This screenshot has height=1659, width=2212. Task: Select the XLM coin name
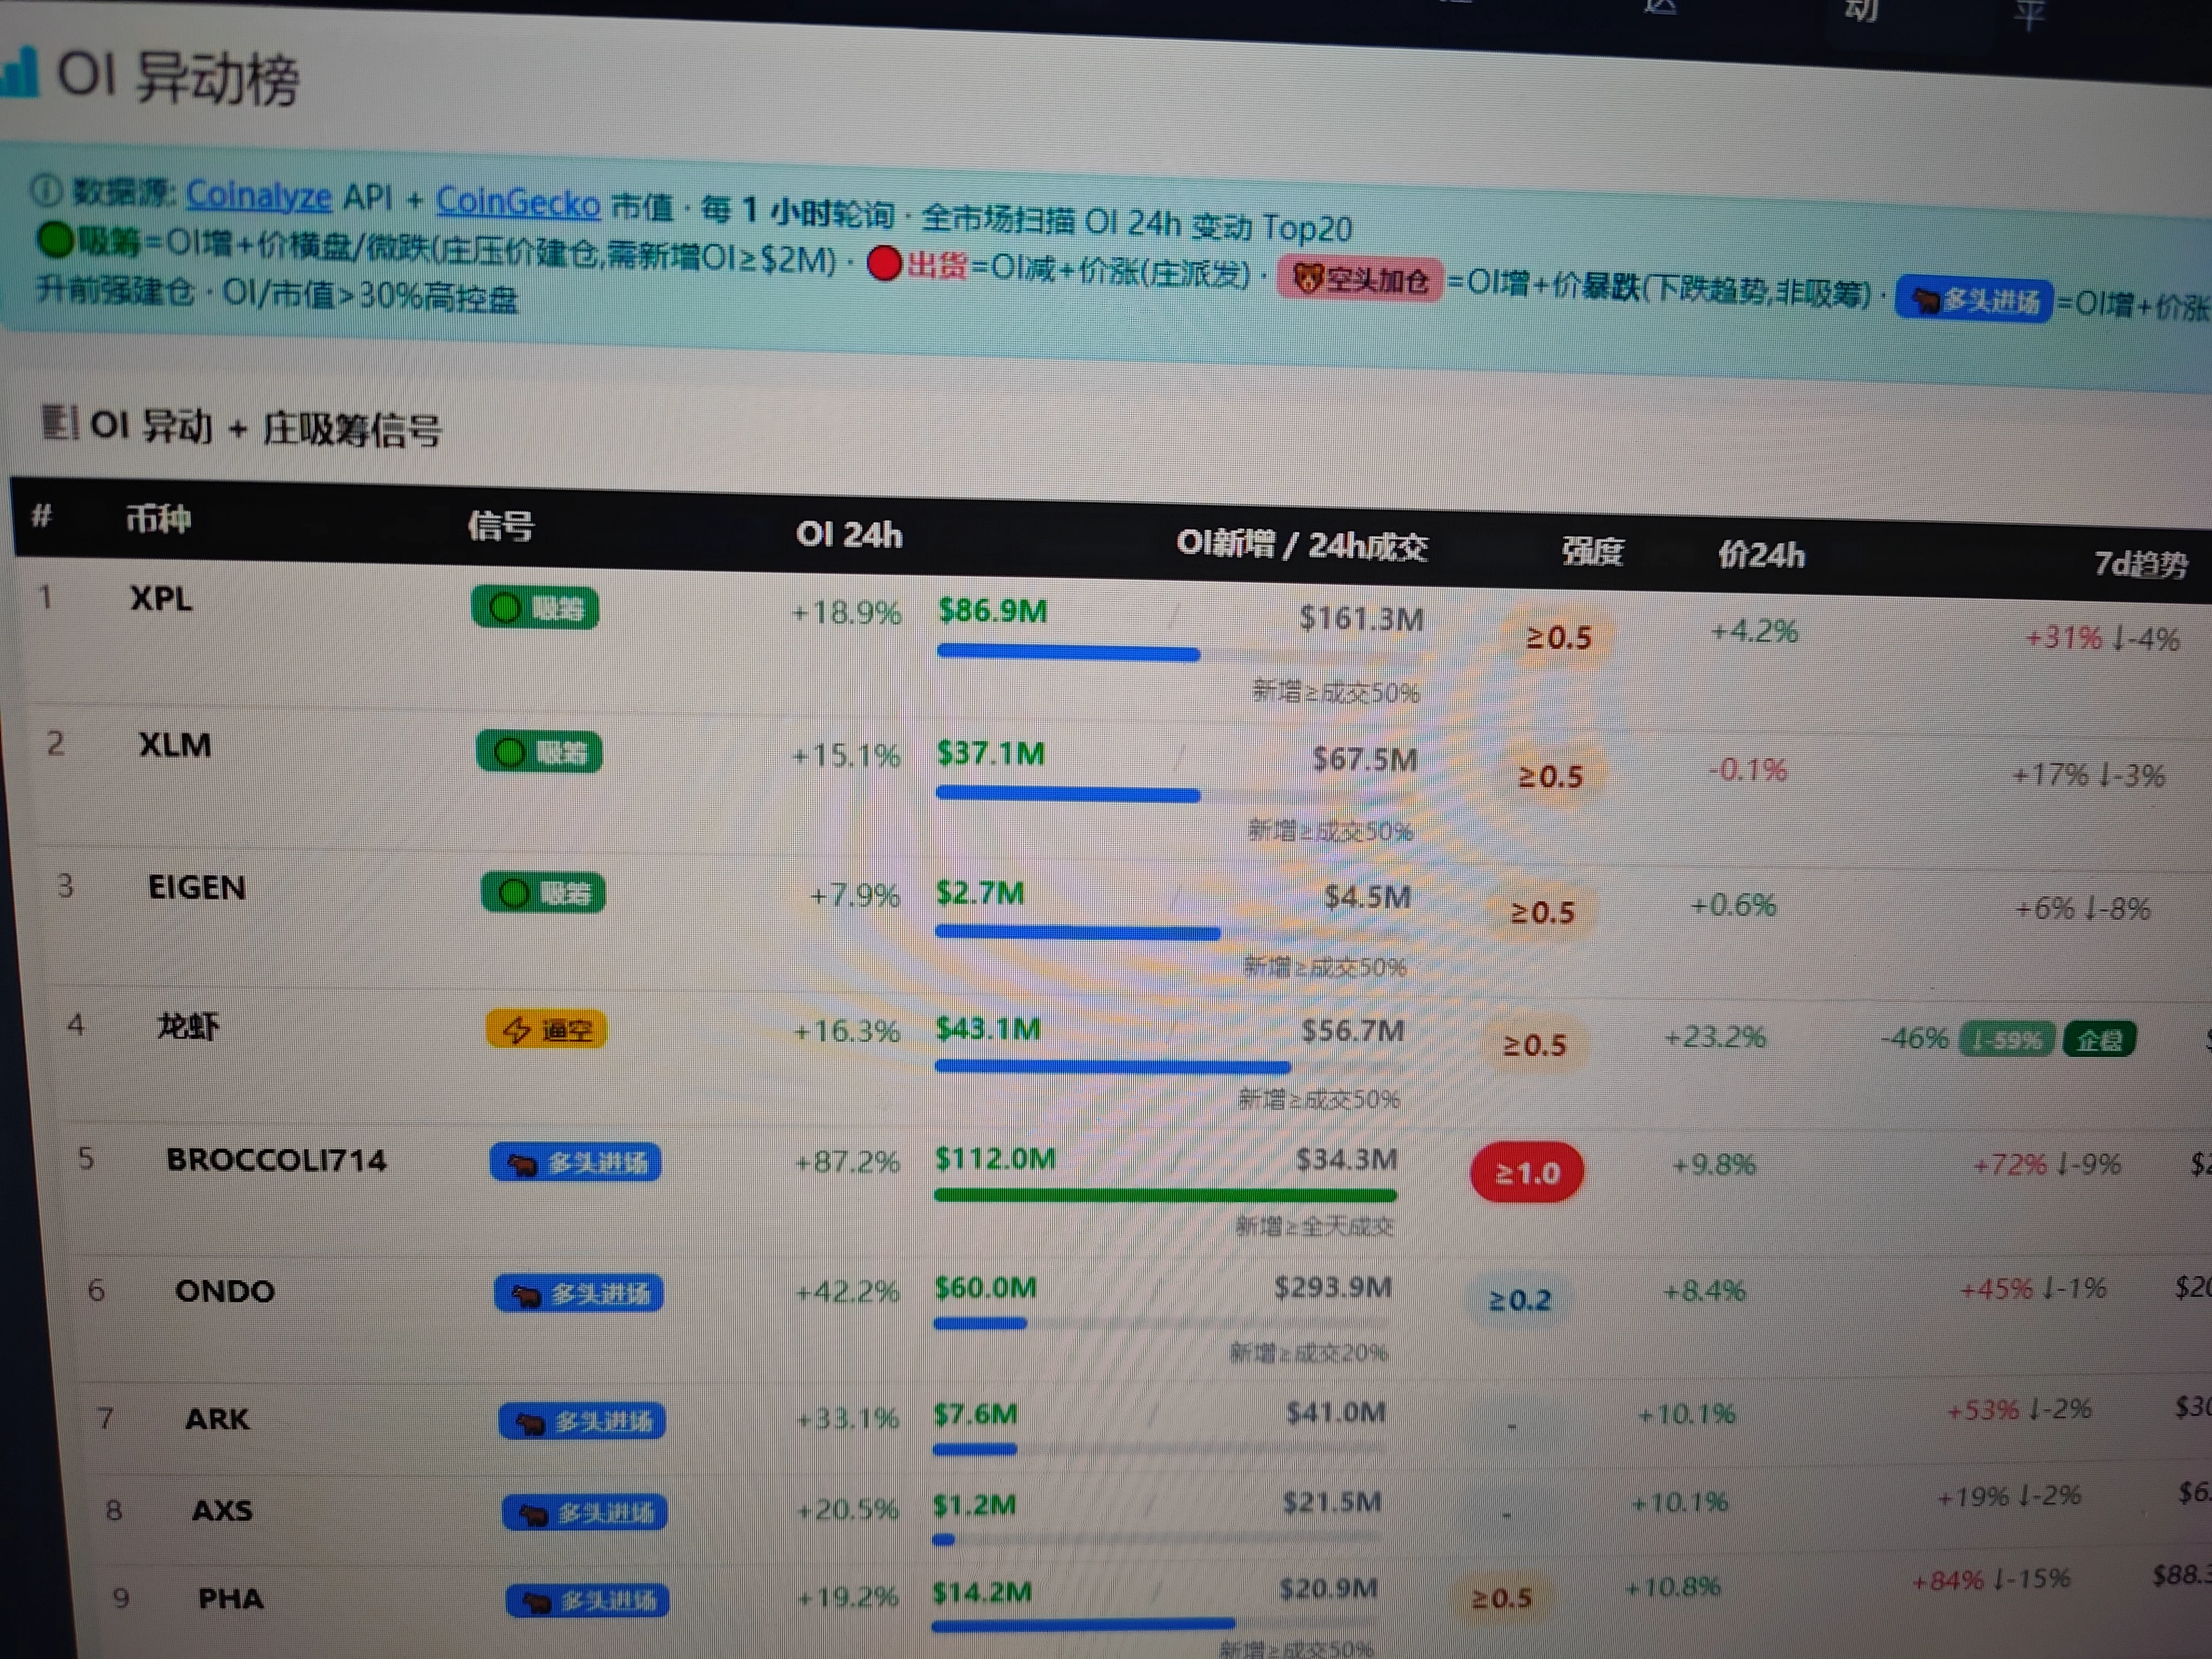coord(175,745)
